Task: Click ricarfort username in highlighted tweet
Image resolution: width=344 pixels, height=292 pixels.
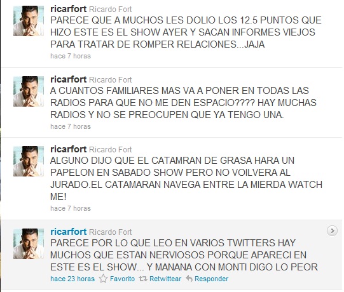Action: click(x=69, y=232)
